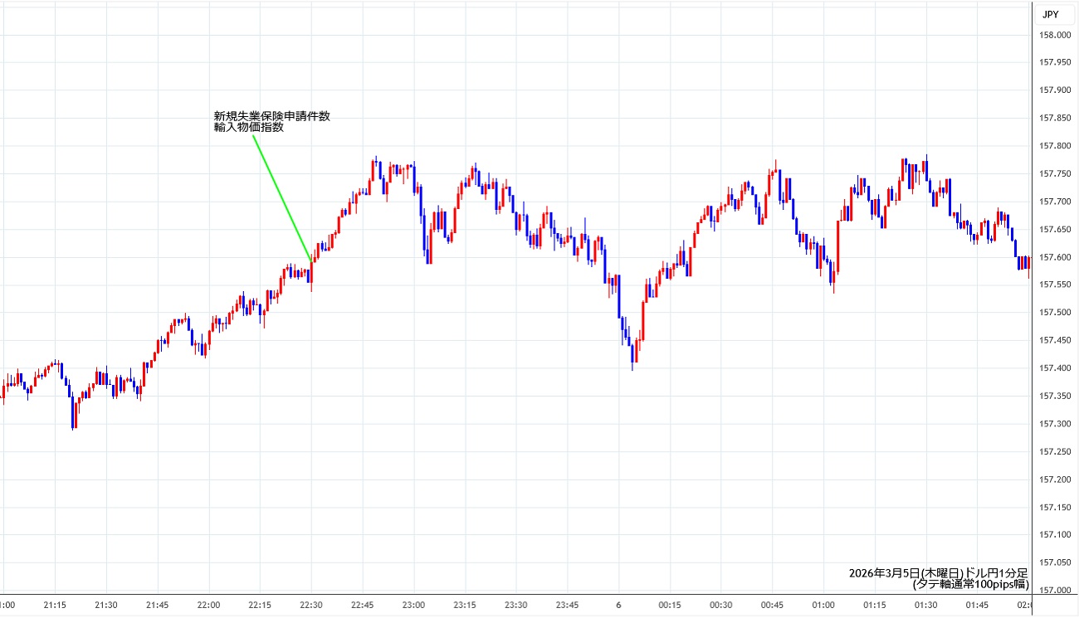Click the 157.800 price level label

(1055, 146)
